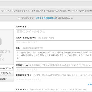
Task: Select the 親記事タイトル input field
Action: click(x=54, y=70)
